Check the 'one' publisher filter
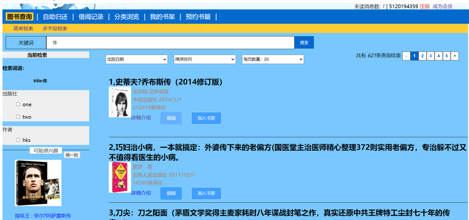 point(18,104)
